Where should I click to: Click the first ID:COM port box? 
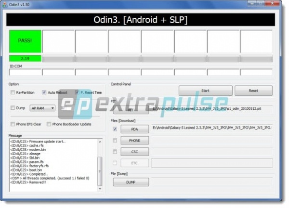pyautogui.click(x=26, y=72)
